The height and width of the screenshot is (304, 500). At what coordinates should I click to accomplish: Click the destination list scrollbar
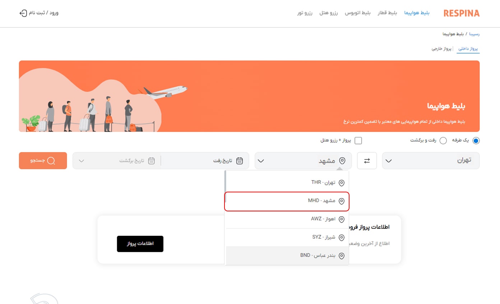(225, 183)
